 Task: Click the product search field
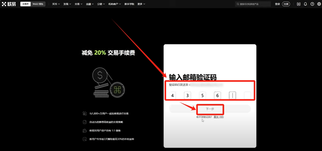(x=253, y=4)
